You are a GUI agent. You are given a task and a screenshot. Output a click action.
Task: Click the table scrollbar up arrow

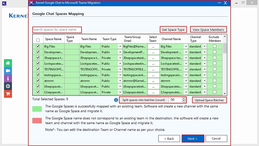point(225,37)
